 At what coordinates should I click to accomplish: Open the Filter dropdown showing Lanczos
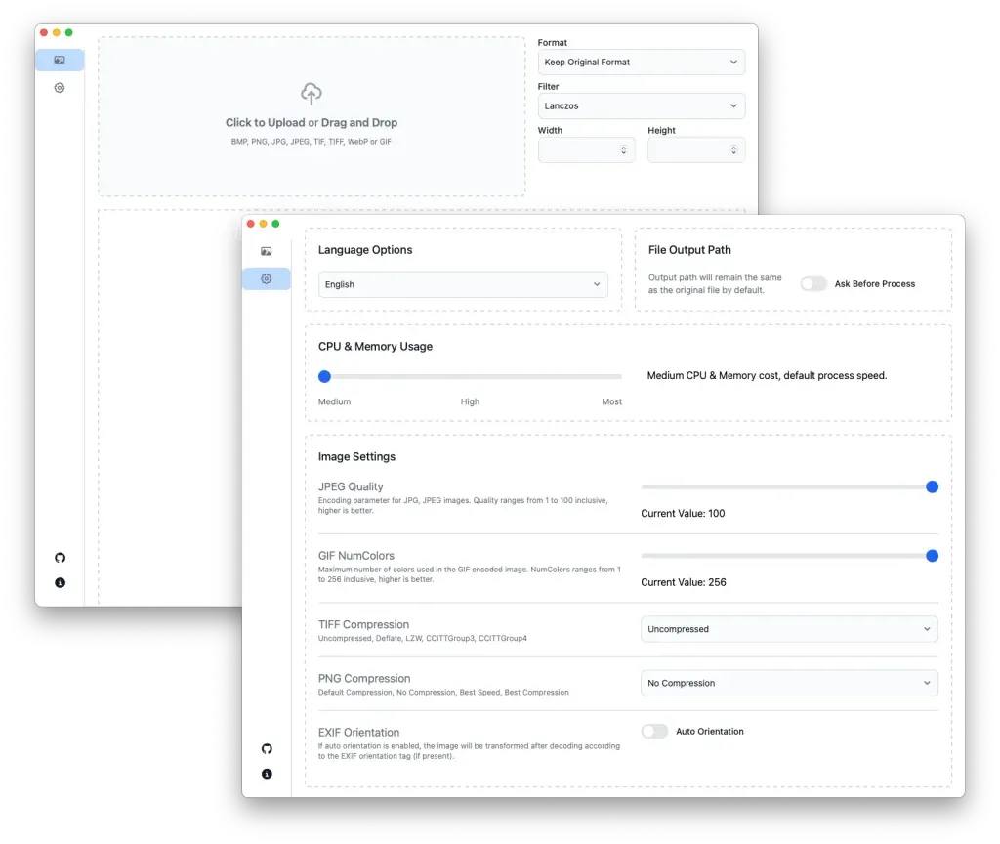(x=642, y=105)
